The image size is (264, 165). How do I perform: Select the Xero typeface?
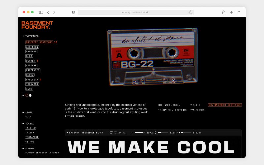pos(29,89)
